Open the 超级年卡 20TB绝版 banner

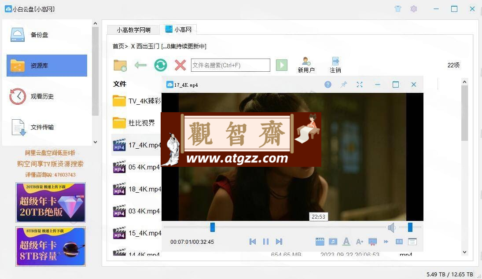tap(51, 202)
